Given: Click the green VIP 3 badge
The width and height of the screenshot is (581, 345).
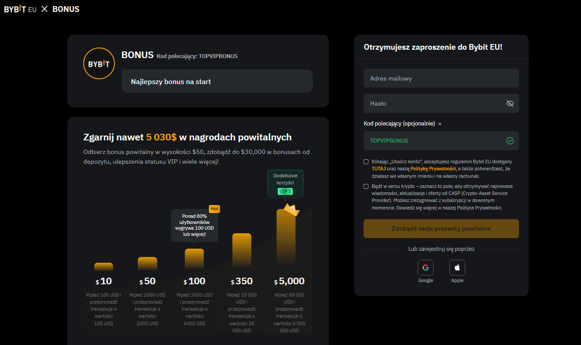Looking at the screenshot, I should tap(285, 191).
